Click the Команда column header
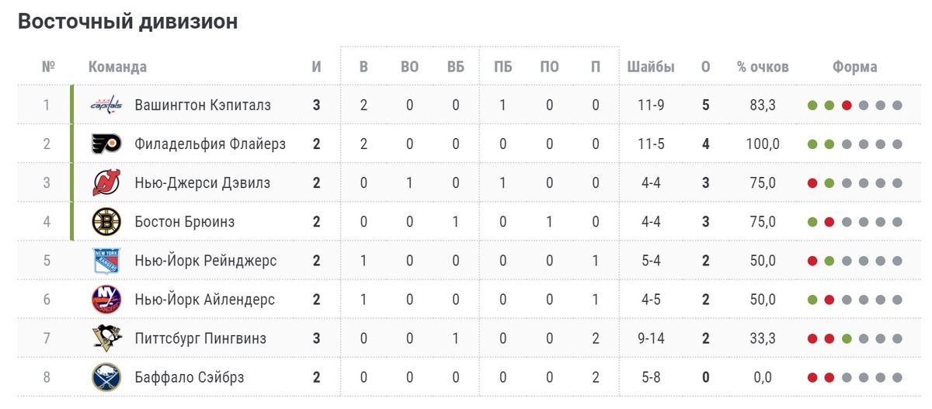 click(117, 67)
